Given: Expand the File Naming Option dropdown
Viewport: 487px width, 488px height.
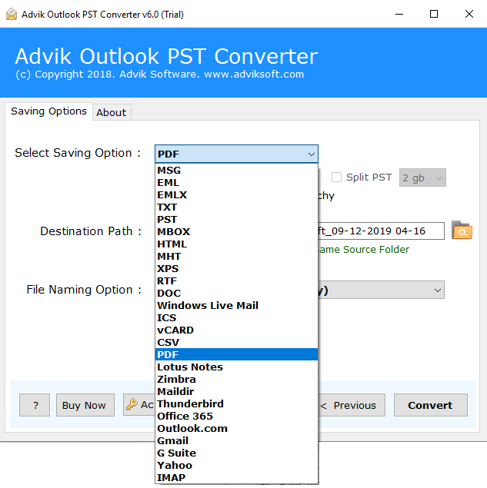Looking at the screenshot, I should coord(438,290).
